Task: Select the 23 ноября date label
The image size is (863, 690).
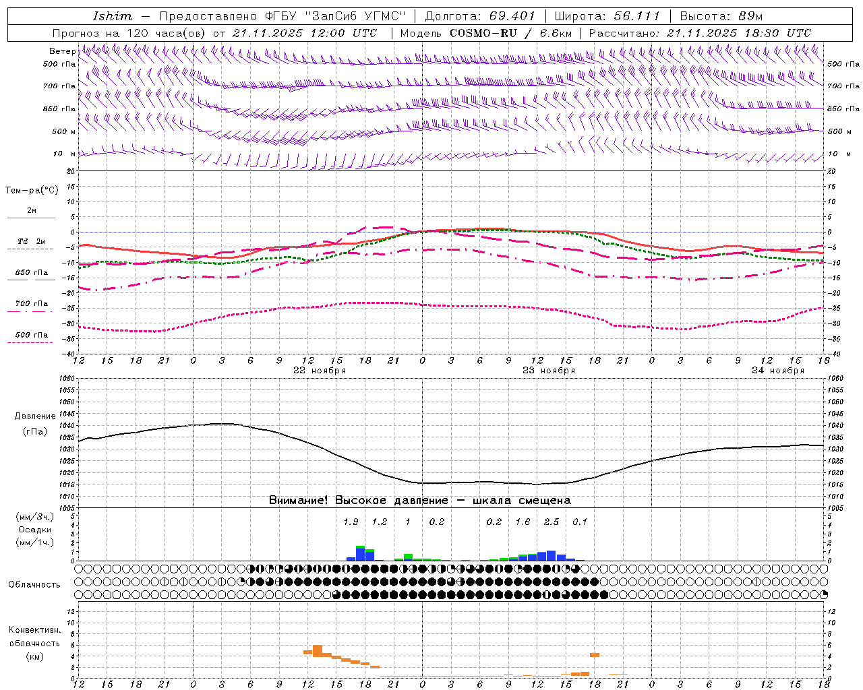Action: coord(549,371)
